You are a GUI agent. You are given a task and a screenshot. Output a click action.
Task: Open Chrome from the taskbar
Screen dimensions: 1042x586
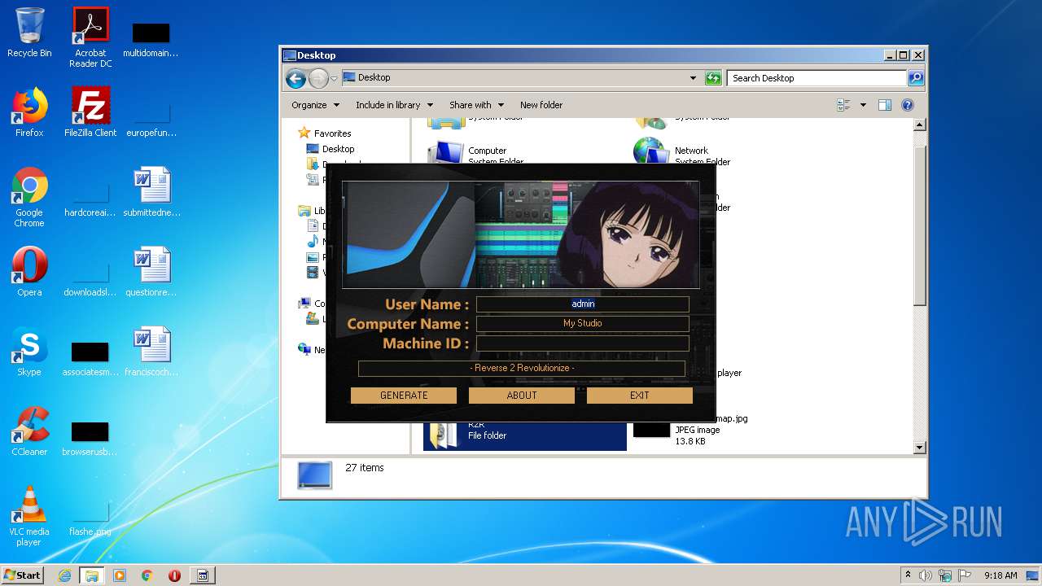point(147,575)
